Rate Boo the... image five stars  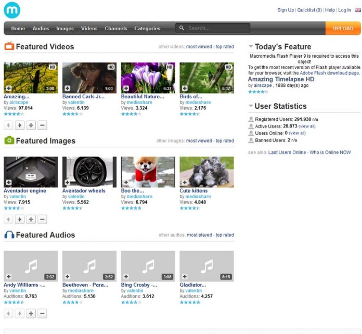139,208
